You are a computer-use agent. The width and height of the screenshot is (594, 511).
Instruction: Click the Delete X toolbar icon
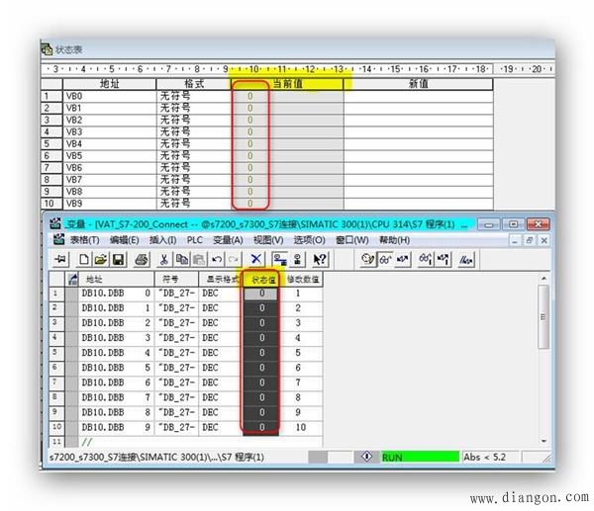click(x=257, y=259)
